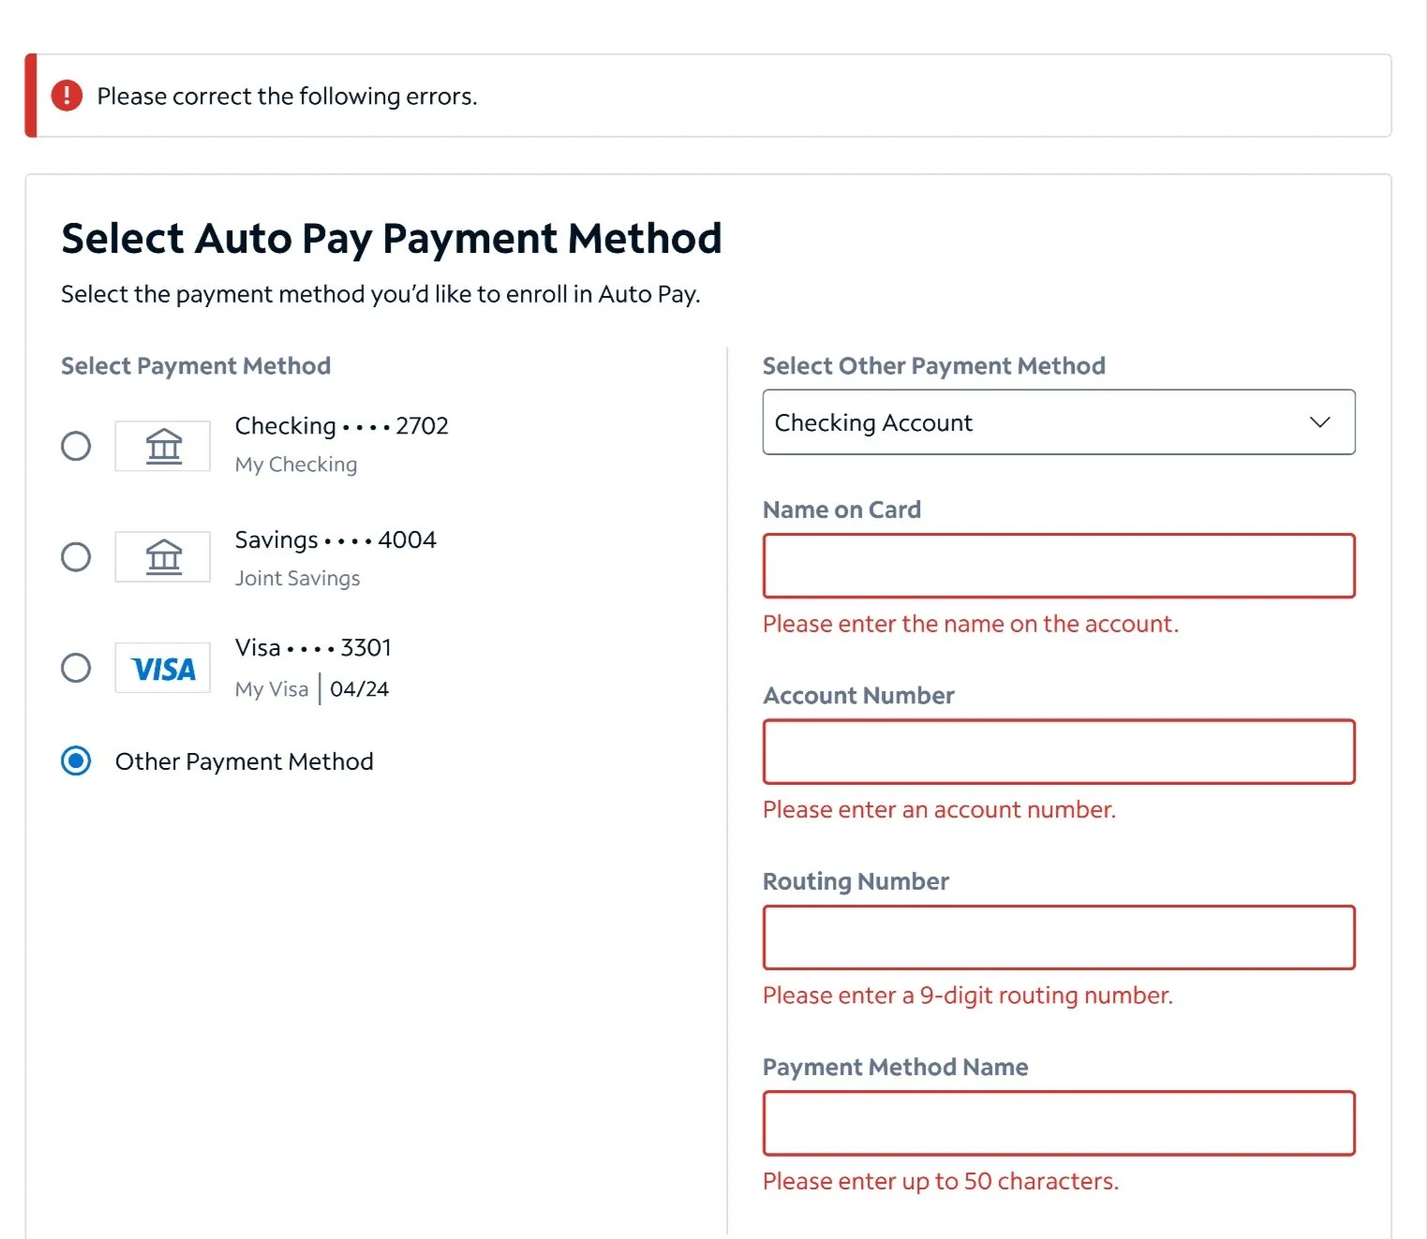Click the My Checking label
The width and height of the screenshot is (1427, 1239).
point(295,464)
